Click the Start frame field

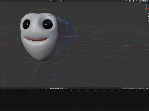(x=134, y=88)
